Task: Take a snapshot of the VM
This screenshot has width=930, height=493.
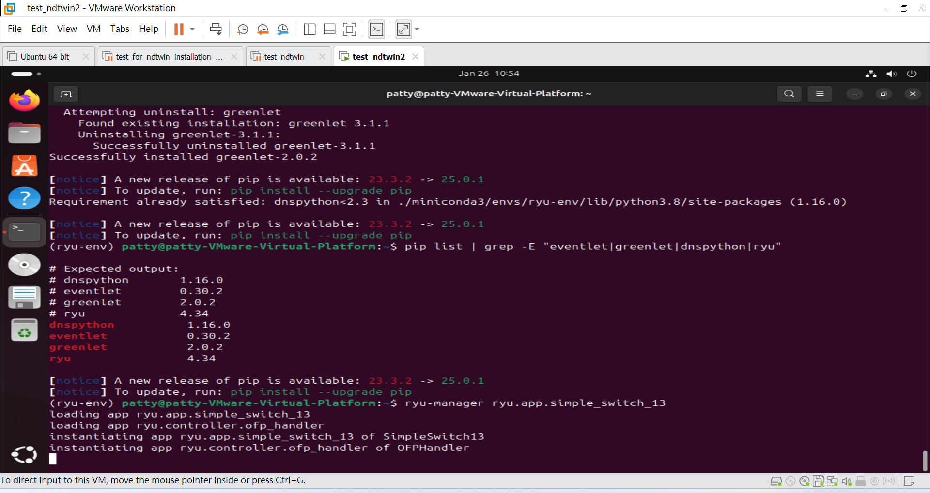Action: click(x=243, y=30)
